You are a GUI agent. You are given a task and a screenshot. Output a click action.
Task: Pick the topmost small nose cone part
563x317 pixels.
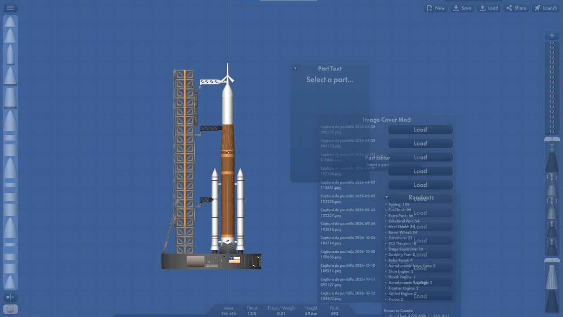10,22
